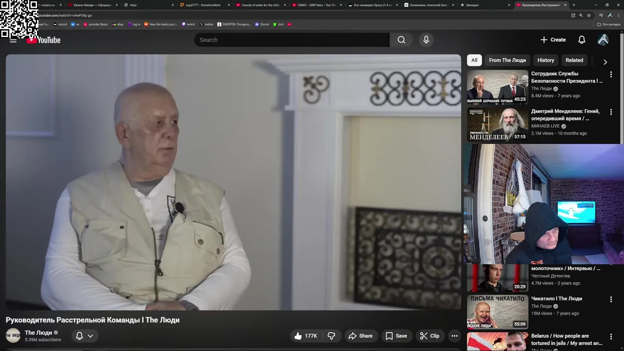The height and width of the screenshot is (351, 624).
Task: Open more actions ellipsis under video
Action: [x=454, y=336]
